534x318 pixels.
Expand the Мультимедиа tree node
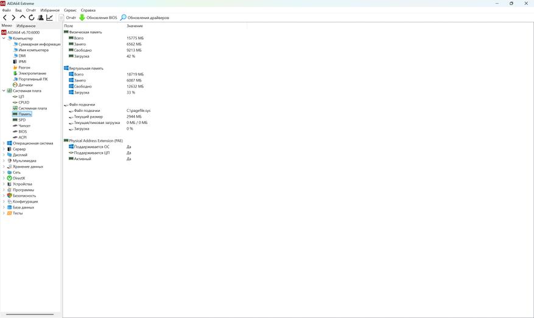(4, 161)
